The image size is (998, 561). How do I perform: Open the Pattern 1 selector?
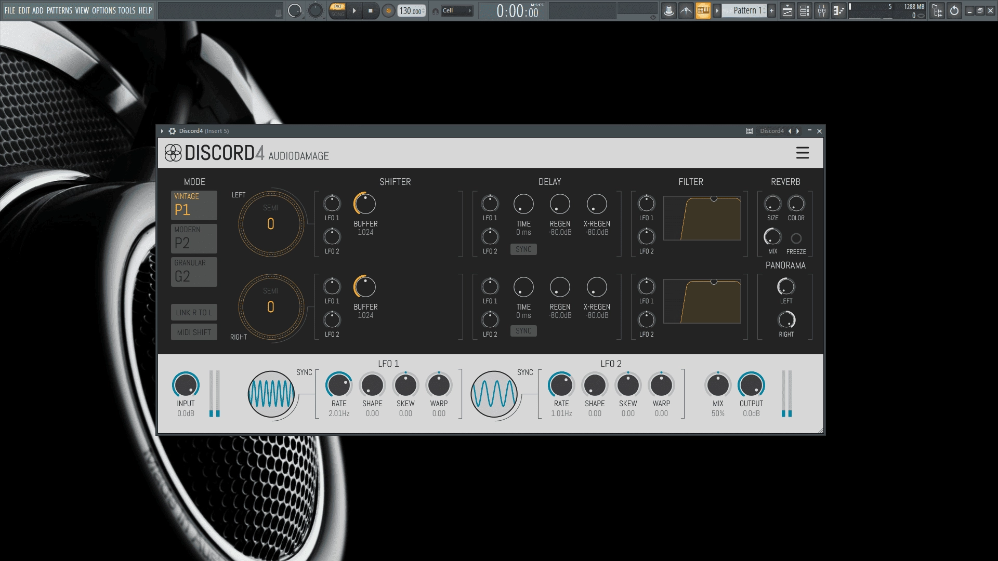(744, 10)
